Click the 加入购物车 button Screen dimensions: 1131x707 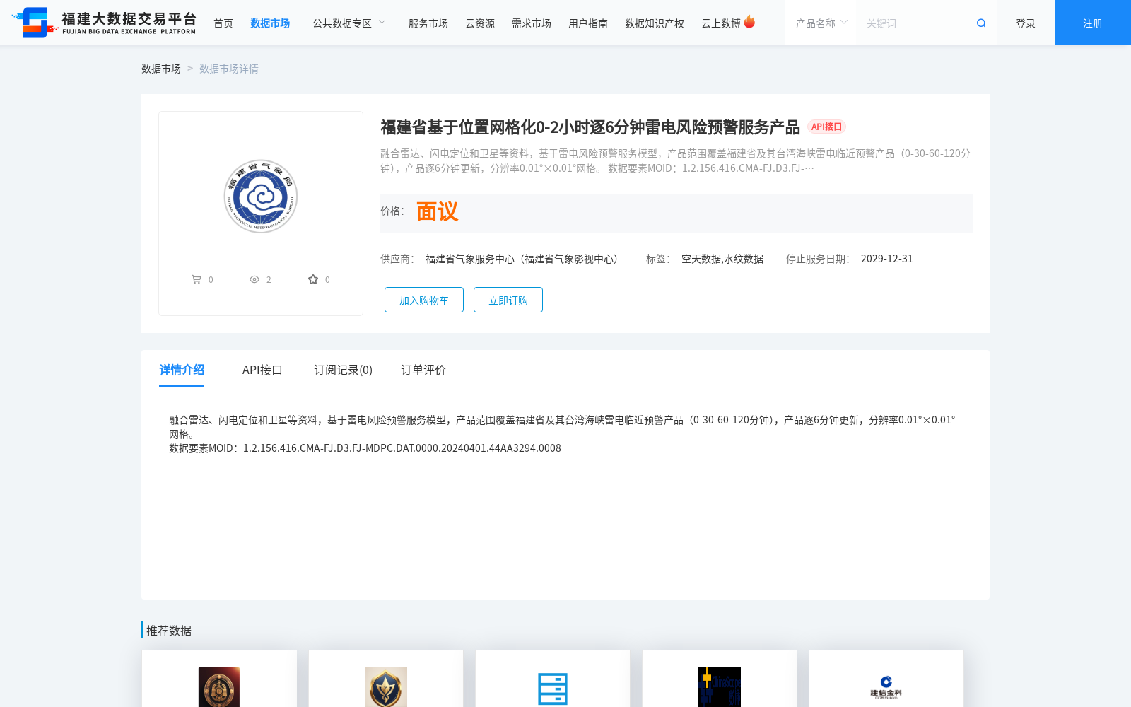[x=424, y=300]
